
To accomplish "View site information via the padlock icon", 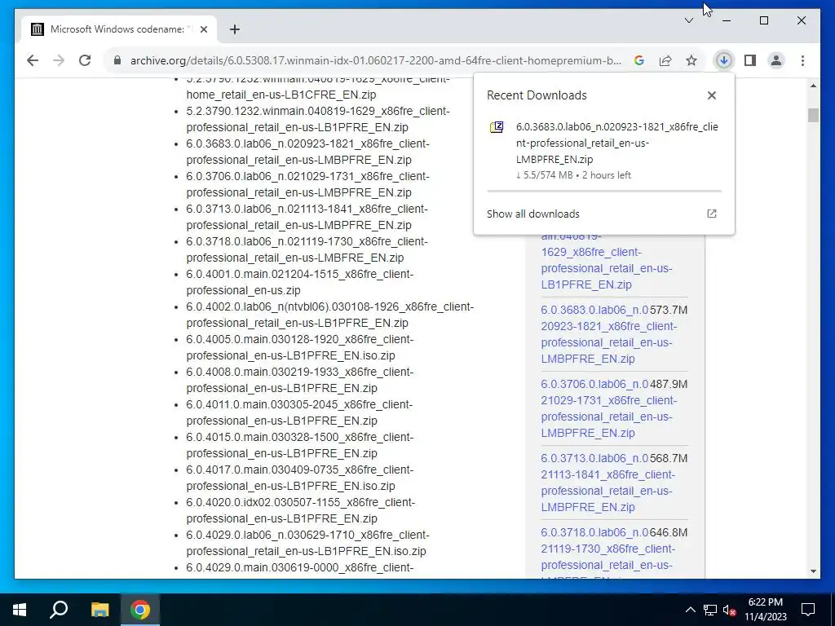I will coord(117,60).
